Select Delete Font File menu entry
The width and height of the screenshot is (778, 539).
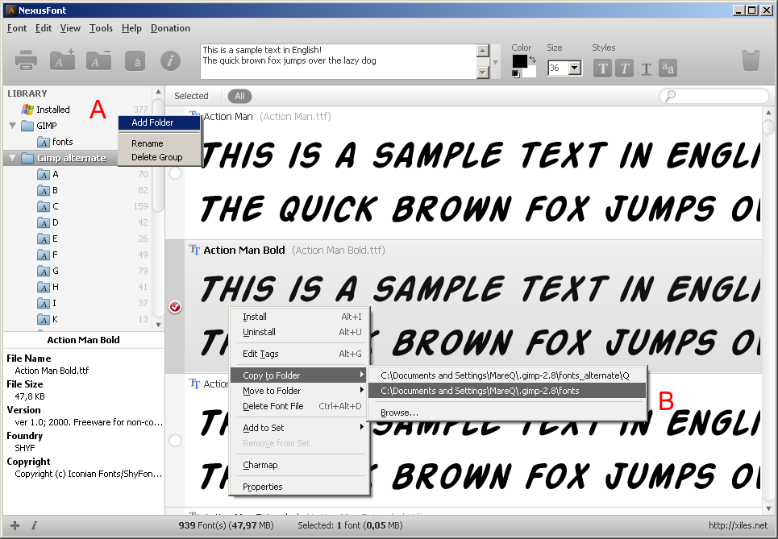[298, 406]
